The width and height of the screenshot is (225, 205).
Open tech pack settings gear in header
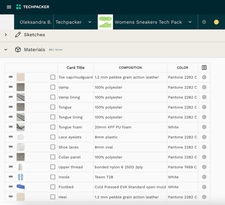[x=204, y=22]
